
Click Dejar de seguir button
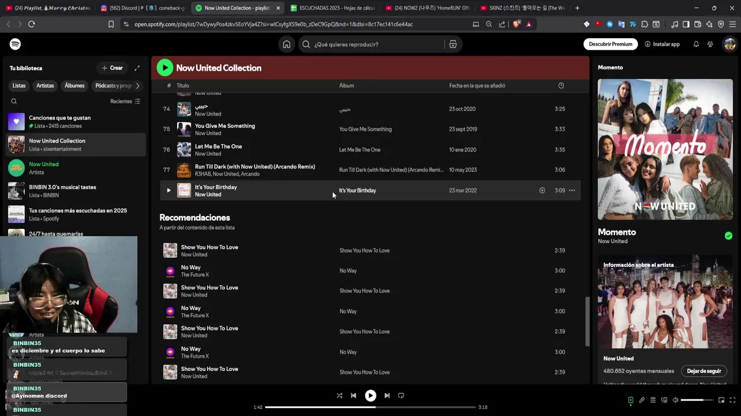(x=704, y=371)
